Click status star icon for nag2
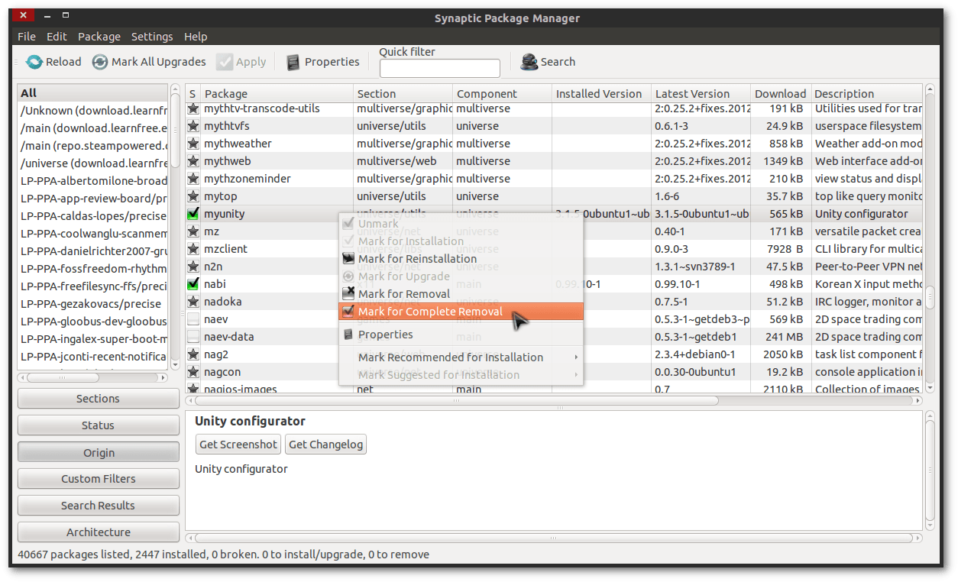958x582 pixels. (x=193, y=354)
